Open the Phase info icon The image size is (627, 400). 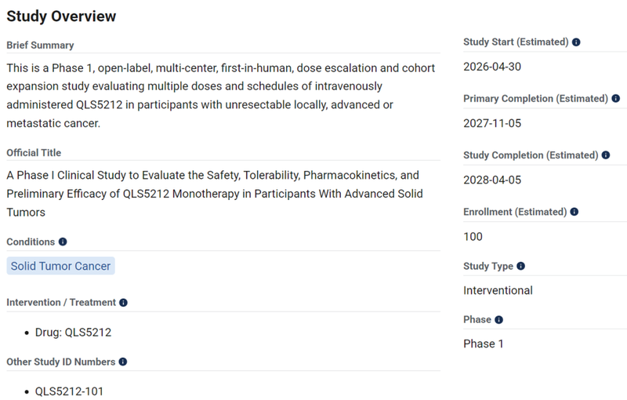[498, 320]
